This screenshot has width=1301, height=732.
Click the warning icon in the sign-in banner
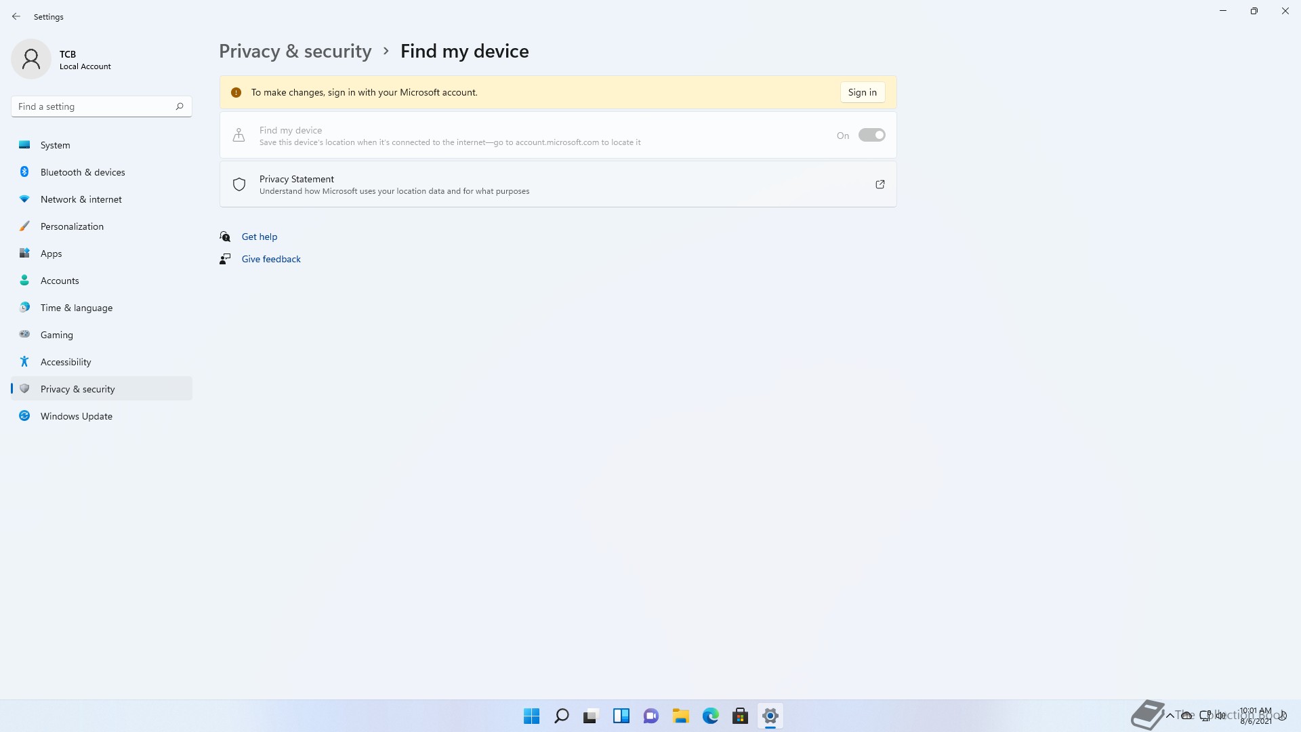(236, 93)
